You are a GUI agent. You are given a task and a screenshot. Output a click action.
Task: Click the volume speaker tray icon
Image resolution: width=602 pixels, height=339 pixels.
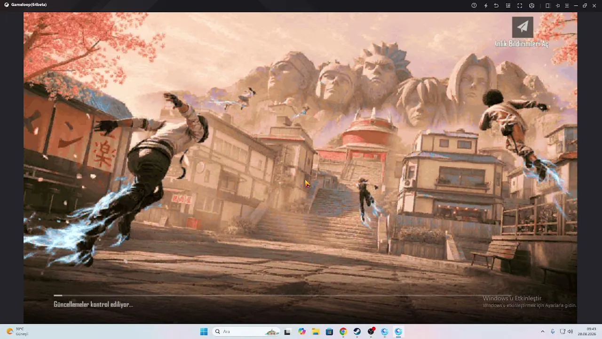tap(570, 331)
